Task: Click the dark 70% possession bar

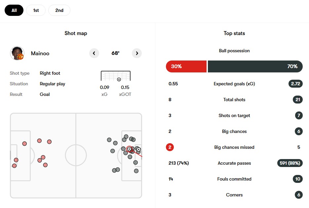Action: click(x=255, y=66)
